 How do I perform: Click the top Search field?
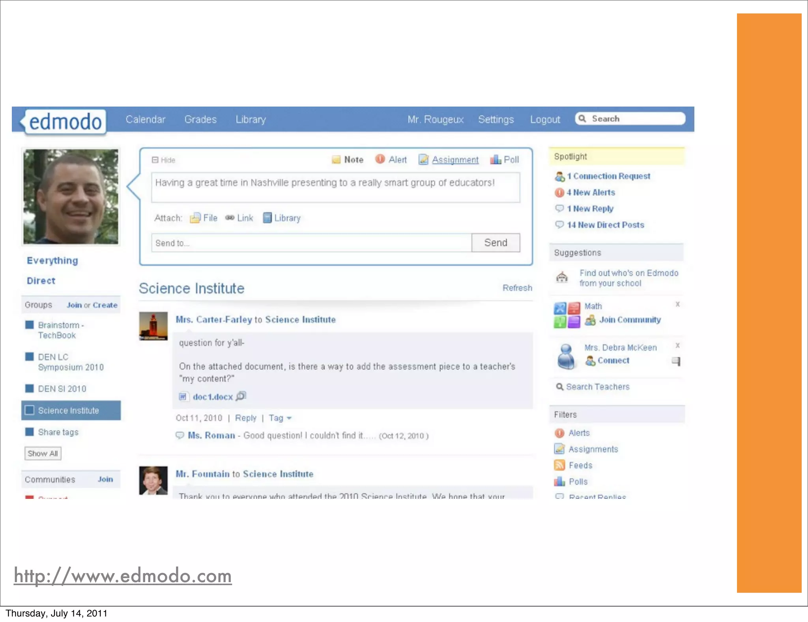[x=630, y=118]
